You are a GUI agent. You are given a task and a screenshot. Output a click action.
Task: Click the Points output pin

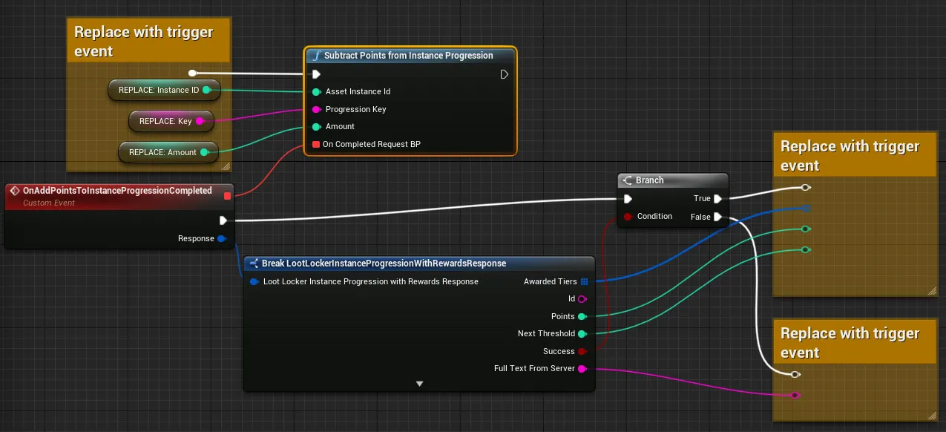582,316
